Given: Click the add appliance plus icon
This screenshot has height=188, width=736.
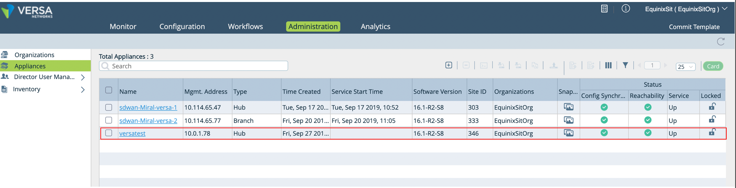Looking at the screenshot, I should (x=448, y=65).
